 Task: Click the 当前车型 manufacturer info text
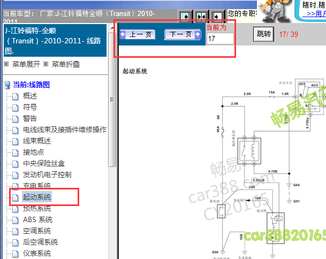(x=79, y=16)
